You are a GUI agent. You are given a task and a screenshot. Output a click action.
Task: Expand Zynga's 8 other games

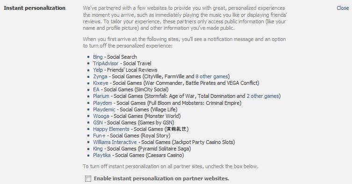tap(212, 76)
